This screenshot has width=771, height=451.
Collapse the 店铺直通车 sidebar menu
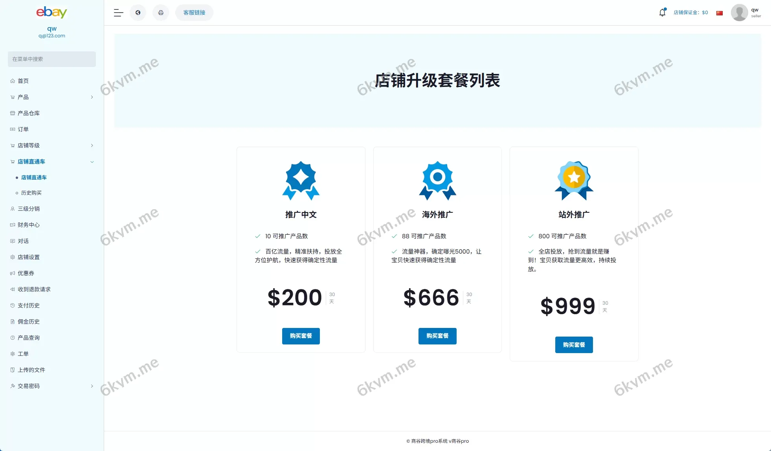[x=92, y=162]
